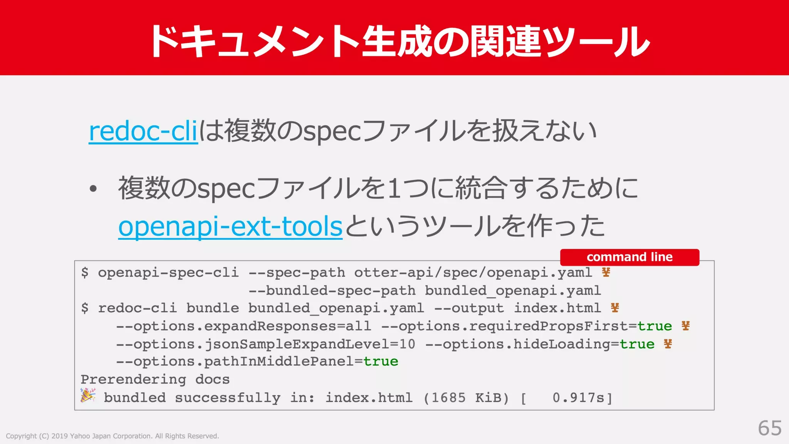Click the slide title in red header

click(x=399, y=41)
